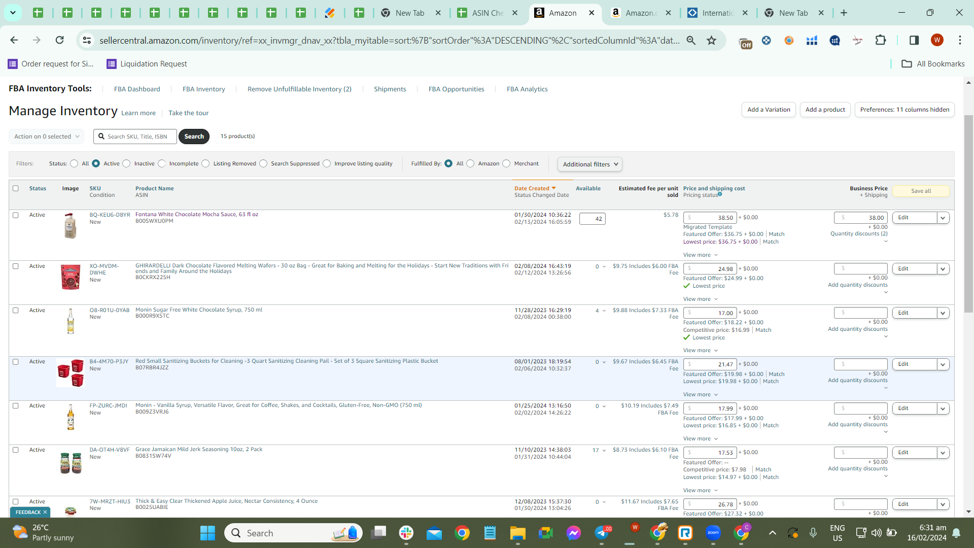Image resolution: width=974 pixels, height=548 pixels.
Task: View site information icon in address bar
Action: click(87, 40)
